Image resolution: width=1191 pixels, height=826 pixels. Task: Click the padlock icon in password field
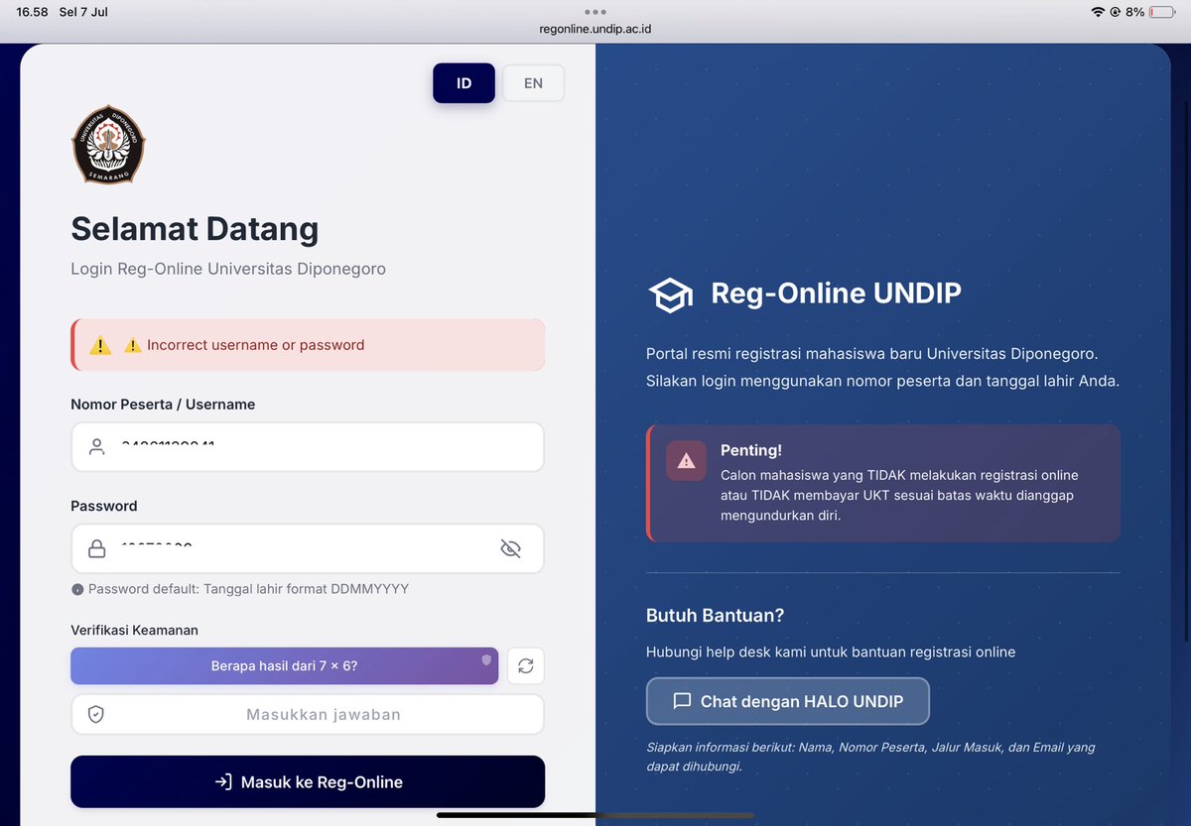96,548
